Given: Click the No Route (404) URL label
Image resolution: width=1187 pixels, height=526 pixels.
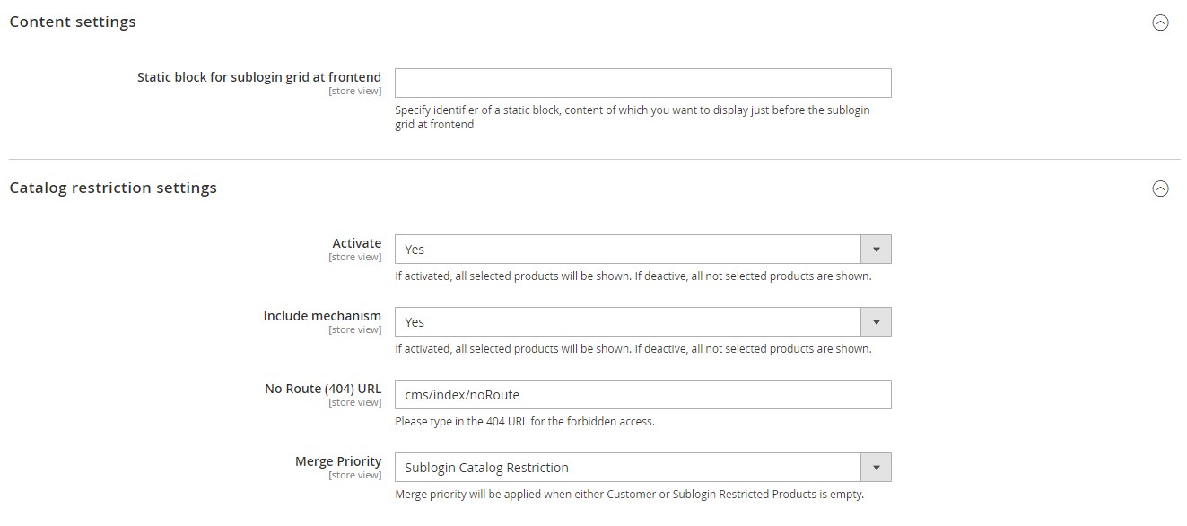Looking at the screenshot, I should [x=323, y=389].
